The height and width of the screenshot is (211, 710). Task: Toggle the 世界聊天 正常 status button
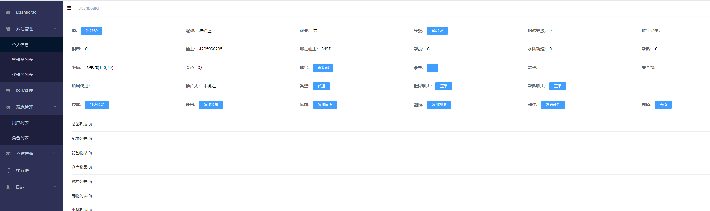444,86
